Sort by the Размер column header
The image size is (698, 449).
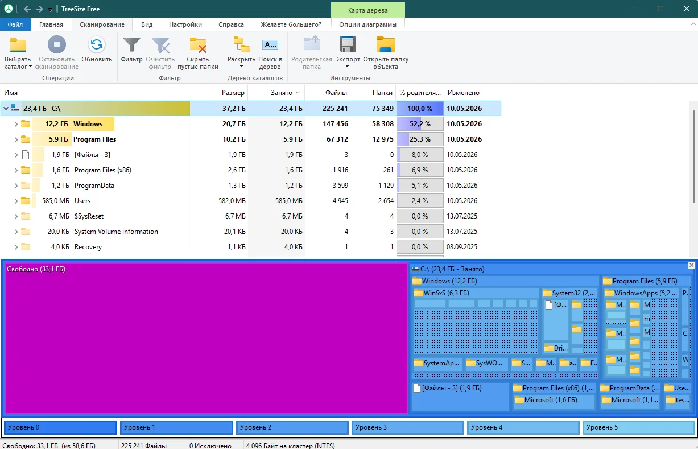pyautogui.click(x=219, y=92)
